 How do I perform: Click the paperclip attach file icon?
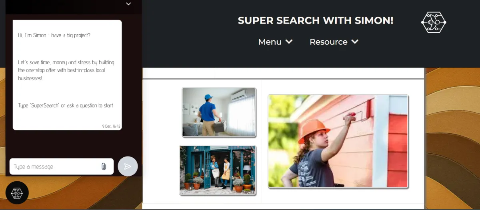[x=104, y=166]
